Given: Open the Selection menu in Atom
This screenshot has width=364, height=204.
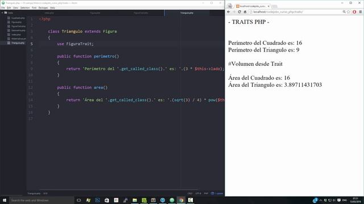Looking at the screenshot, I should (x=25, y=7).
